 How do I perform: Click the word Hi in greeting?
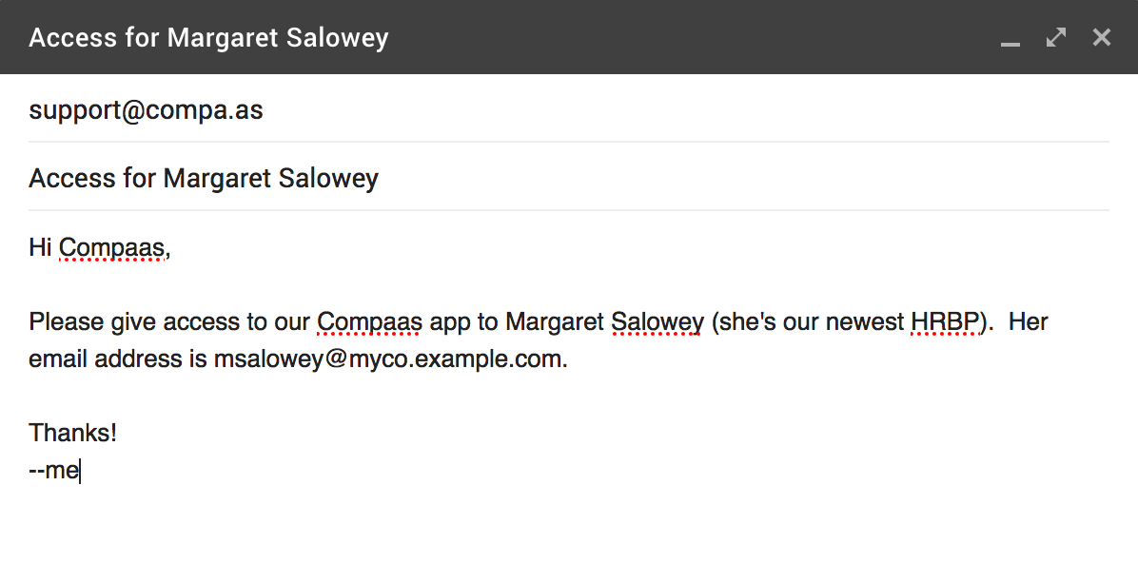click(x=40, y=247)
